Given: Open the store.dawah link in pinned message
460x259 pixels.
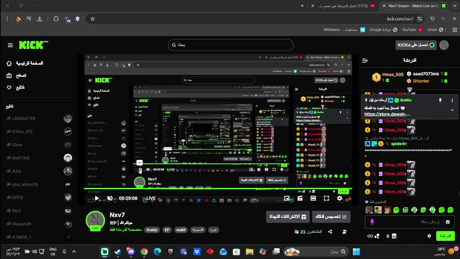Looking at the screenshot, I should point(387,114).
